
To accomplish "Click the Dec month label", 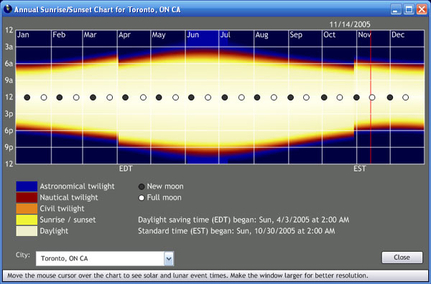I will point(398,35).
